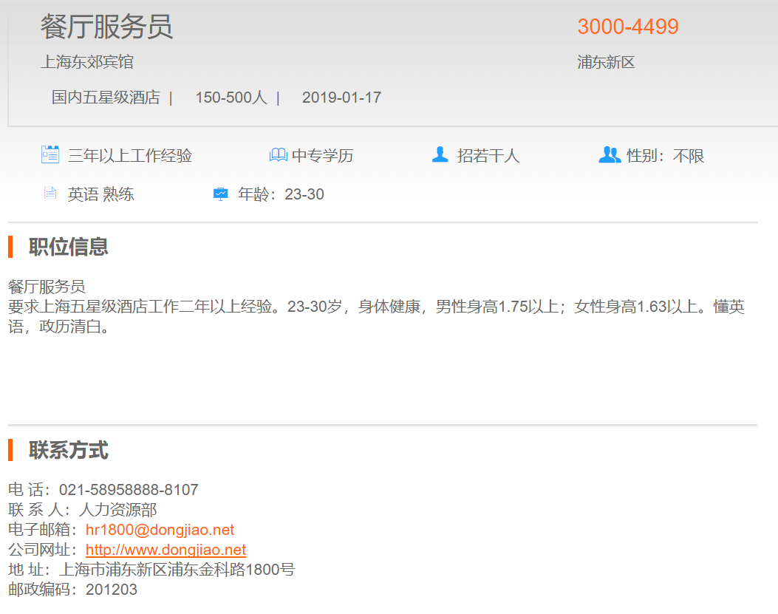Open the hr1800@dongjiao.net email link
This screenshot has width=778, height=614.
pyautogui.click(x=160, y=530)
